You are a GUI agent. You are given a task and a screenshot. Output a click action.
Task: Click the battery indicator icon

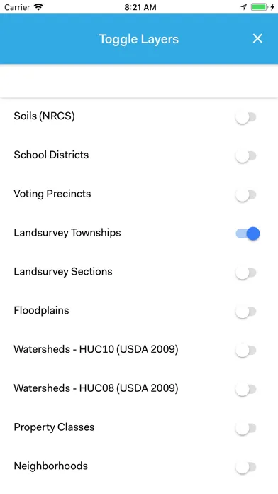tap(259, 7)
